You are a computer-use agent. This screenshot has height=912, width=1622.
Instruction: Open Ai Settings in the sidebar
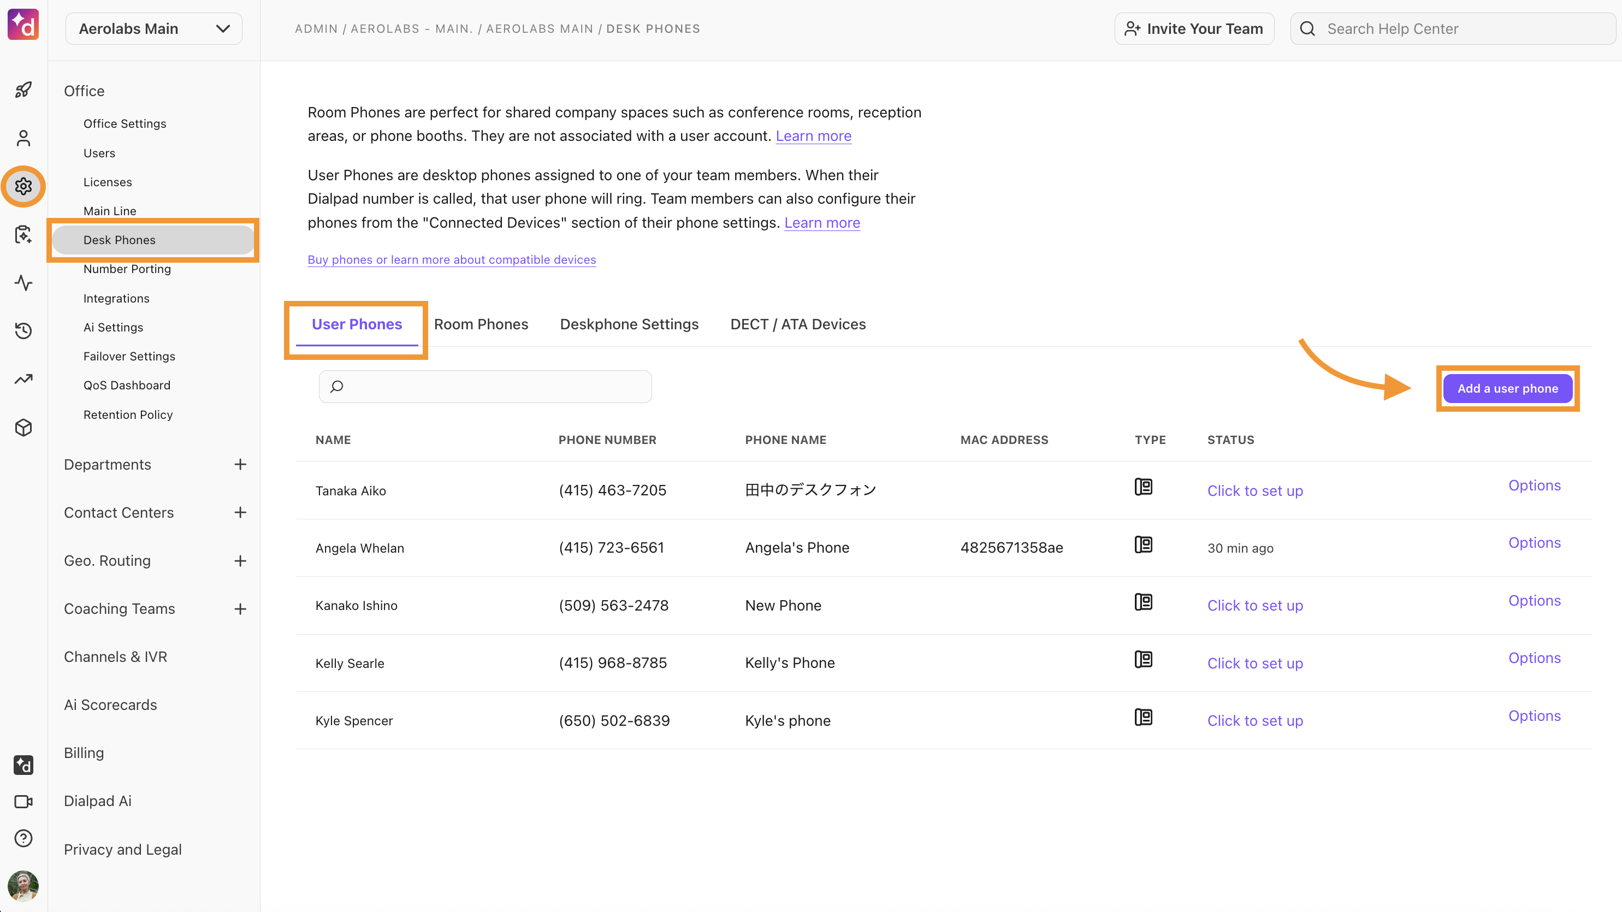pyautogui.click(x=114, y=328)
